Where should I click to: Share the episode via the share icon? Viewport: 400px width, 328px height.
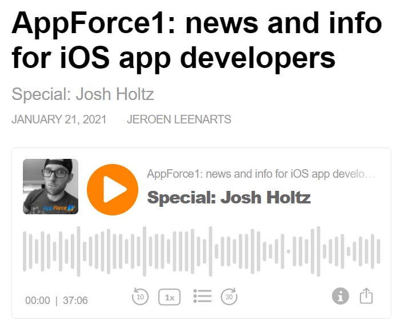click(x=366, y=295)
